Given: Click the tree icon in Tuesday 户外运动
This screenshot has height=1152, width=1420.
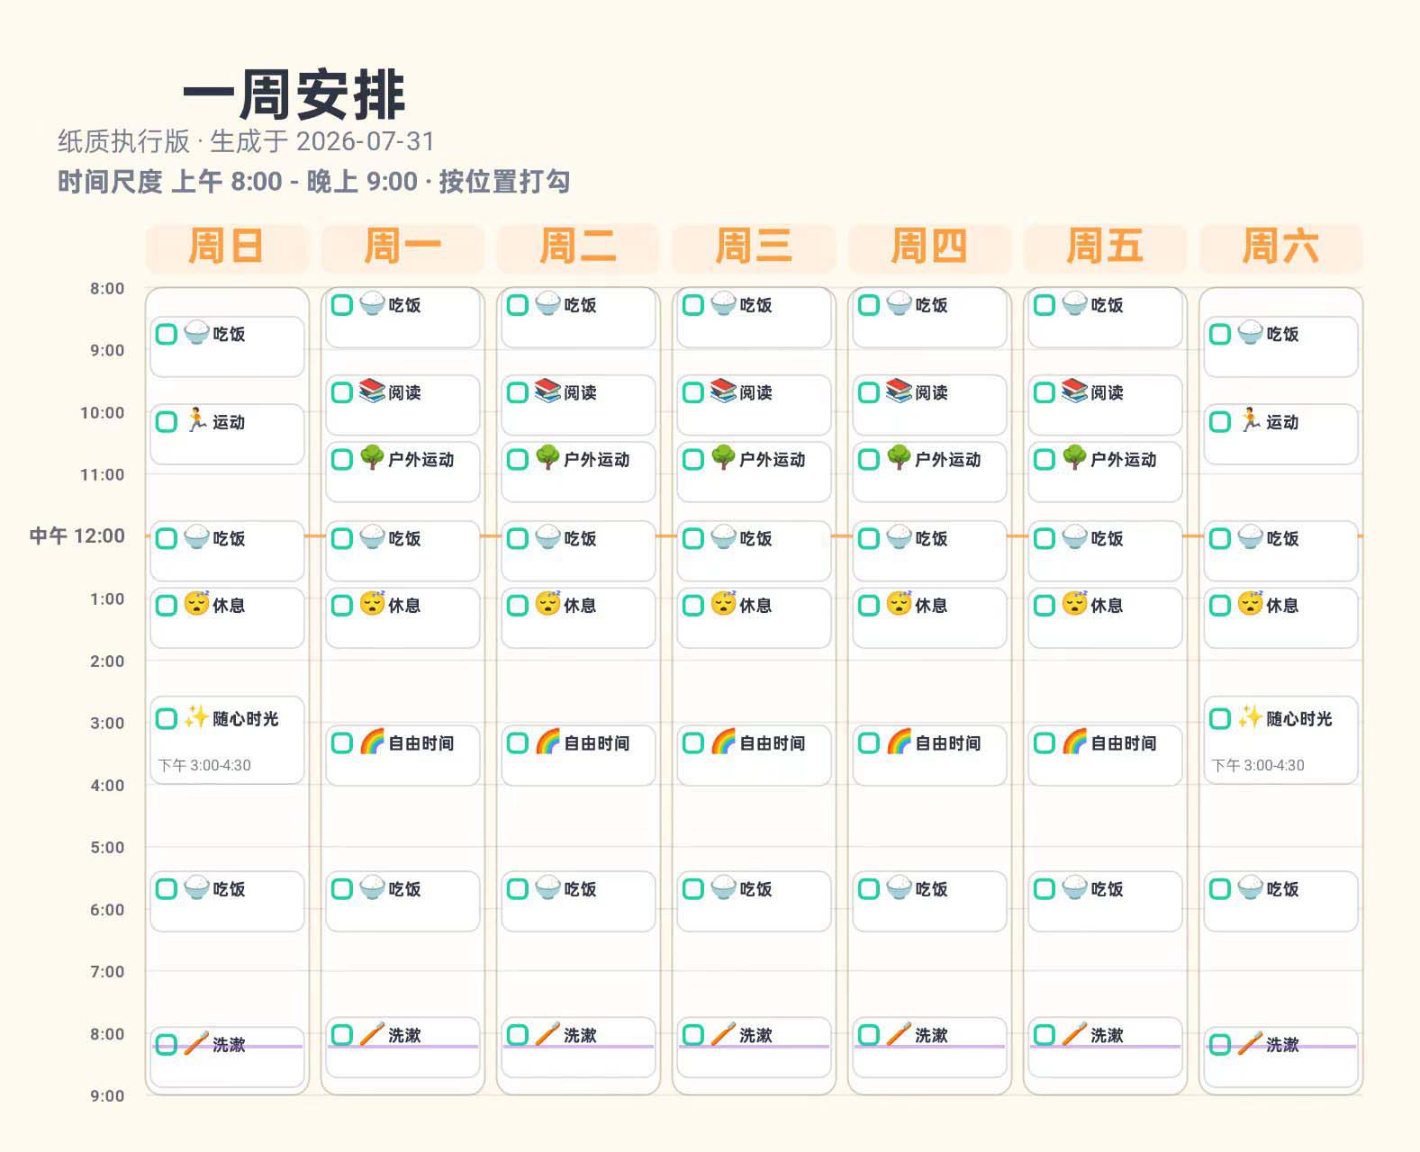Looking at the screenshot, I should (547, 458).
